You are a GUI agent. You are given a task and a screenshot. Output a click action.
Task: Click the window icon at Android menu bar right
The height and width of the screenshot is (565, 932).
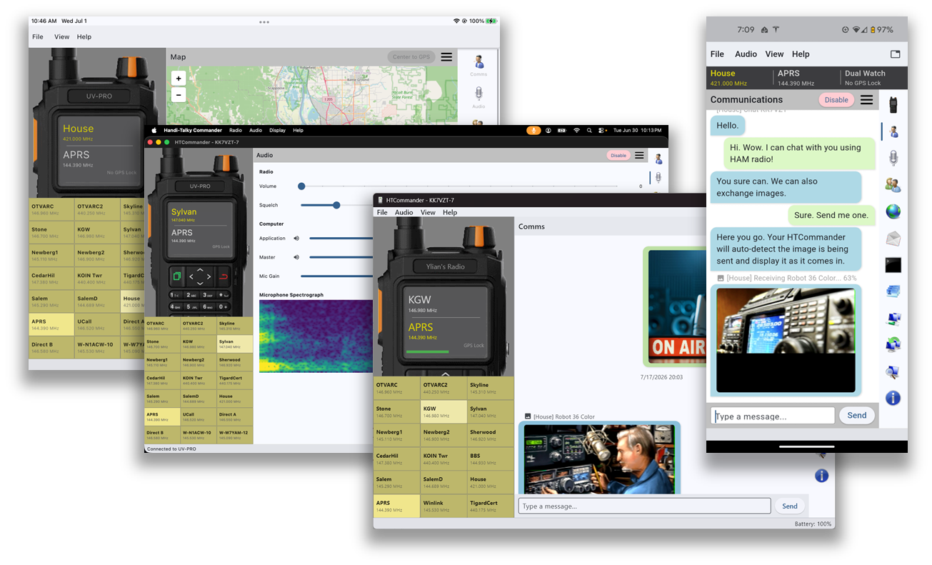coord(895,54)
